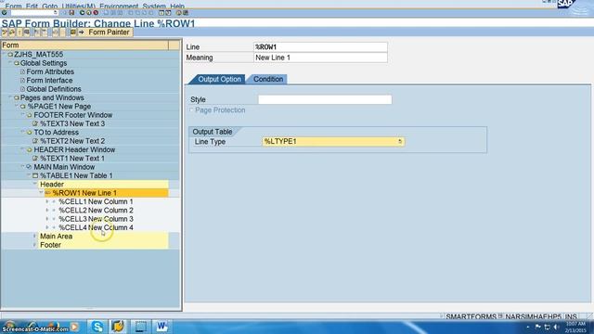Select ZJHS_MAT555 form node
594x334 pixels.
pyautogui.click(x=38, y=55)
